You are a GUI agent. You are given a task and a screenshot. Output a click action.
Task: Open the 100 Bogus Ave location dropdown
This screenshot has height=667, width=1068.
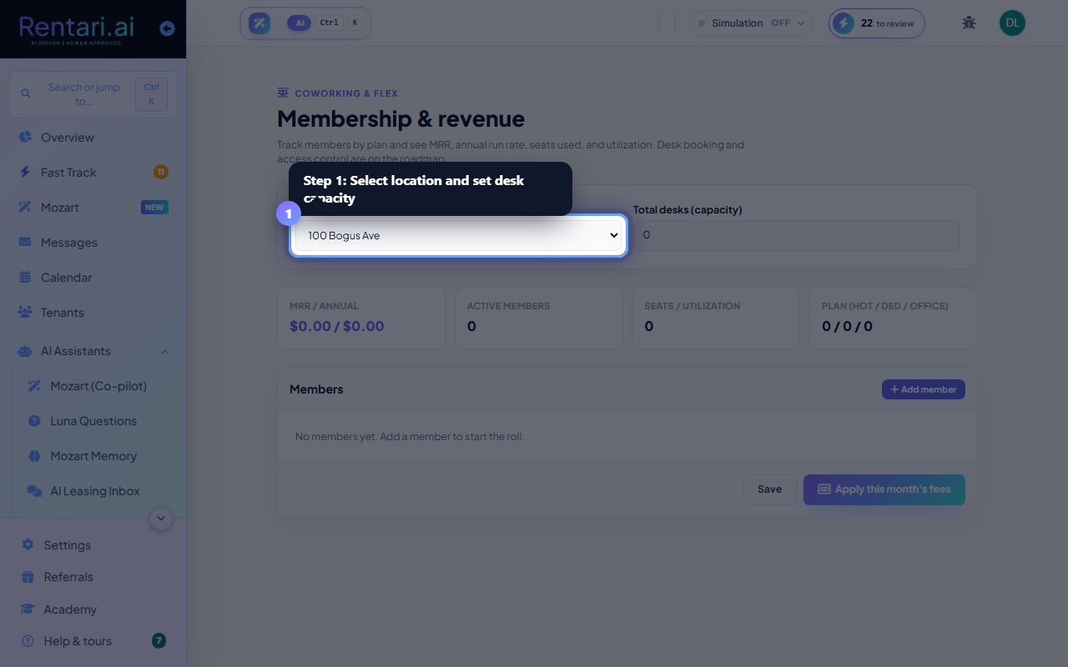459,236
